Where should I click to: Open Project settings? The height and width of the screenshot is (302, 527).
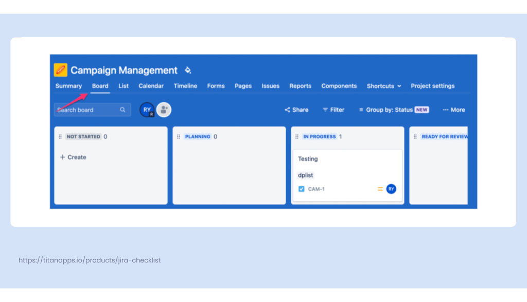click(x=432, y=86)
